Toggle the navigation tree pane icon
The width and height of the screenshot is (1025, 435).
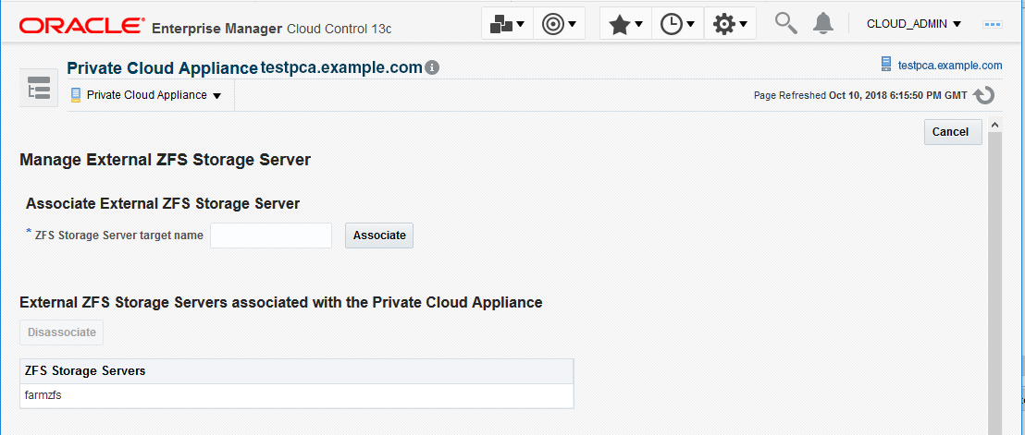pos(39,90)
